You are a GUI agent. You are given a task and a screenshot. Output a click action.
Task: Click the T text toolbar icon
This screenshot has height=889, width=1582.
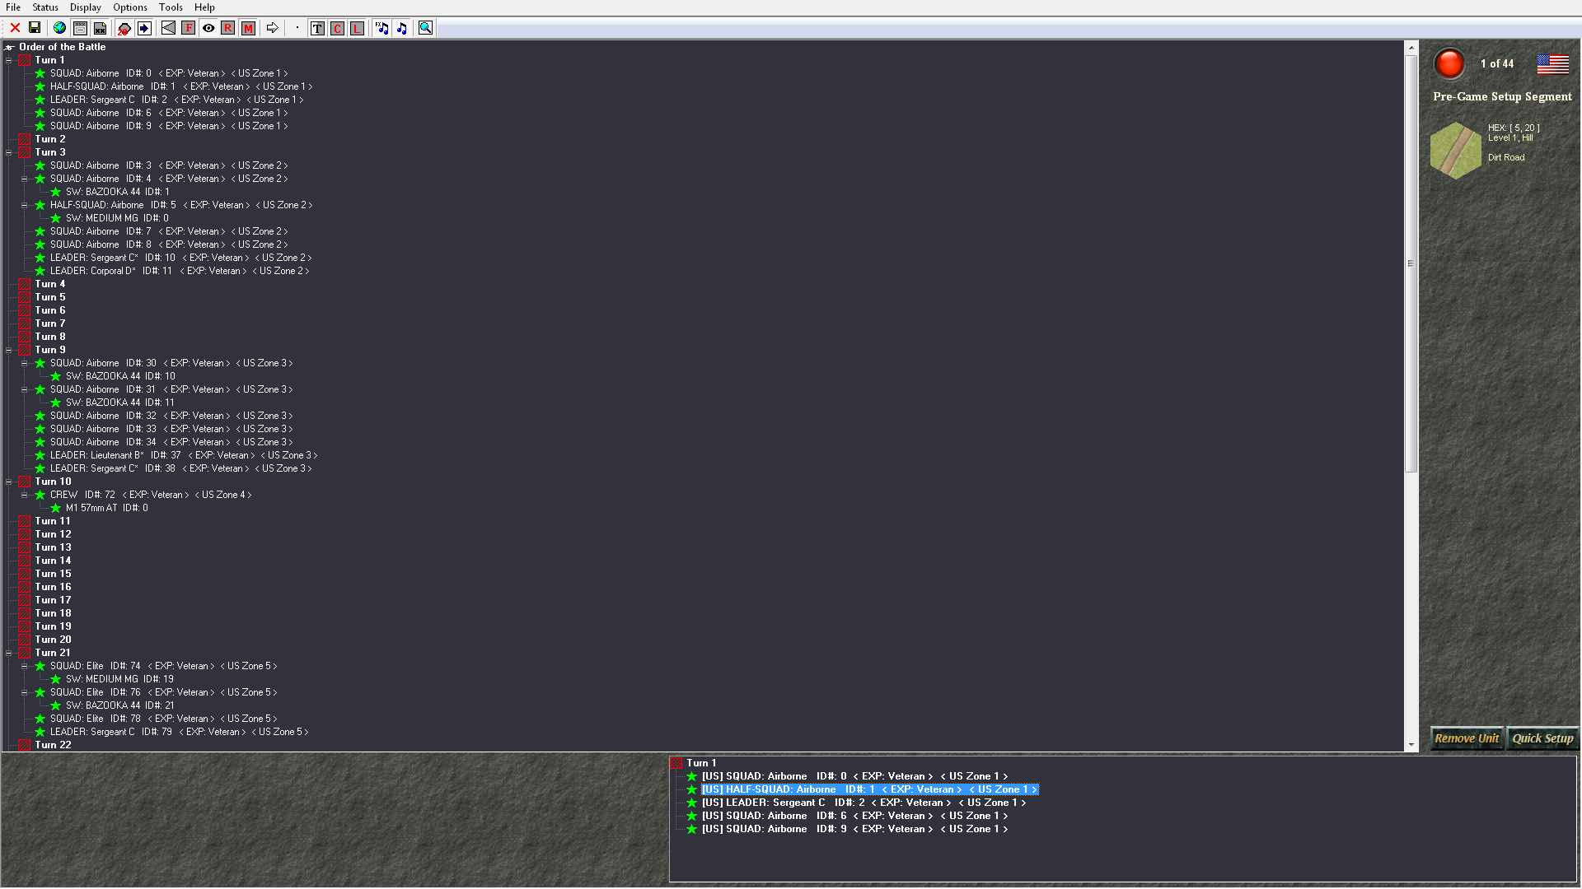coord(317,28)
